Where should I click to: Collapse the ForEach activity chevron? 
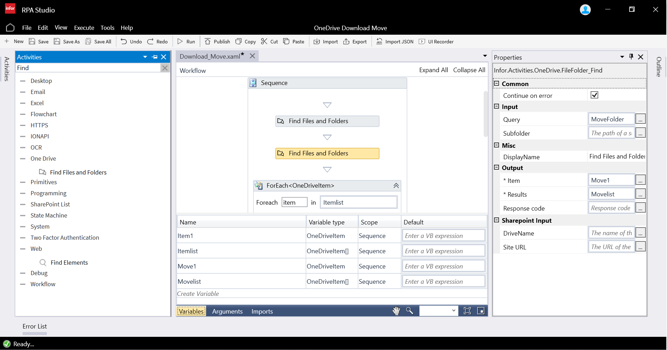coord(396,186)
